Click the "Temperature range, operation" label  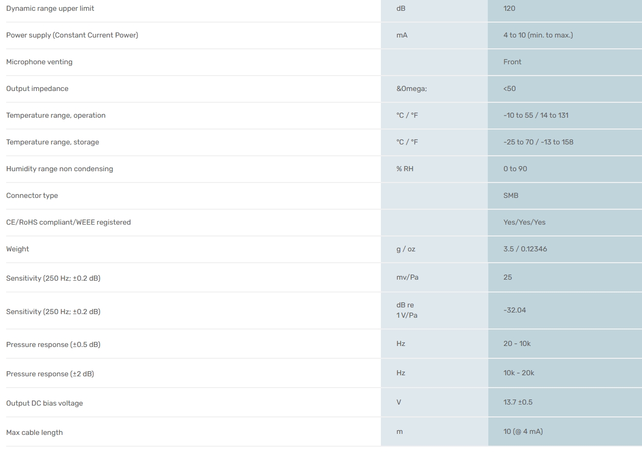56,116
